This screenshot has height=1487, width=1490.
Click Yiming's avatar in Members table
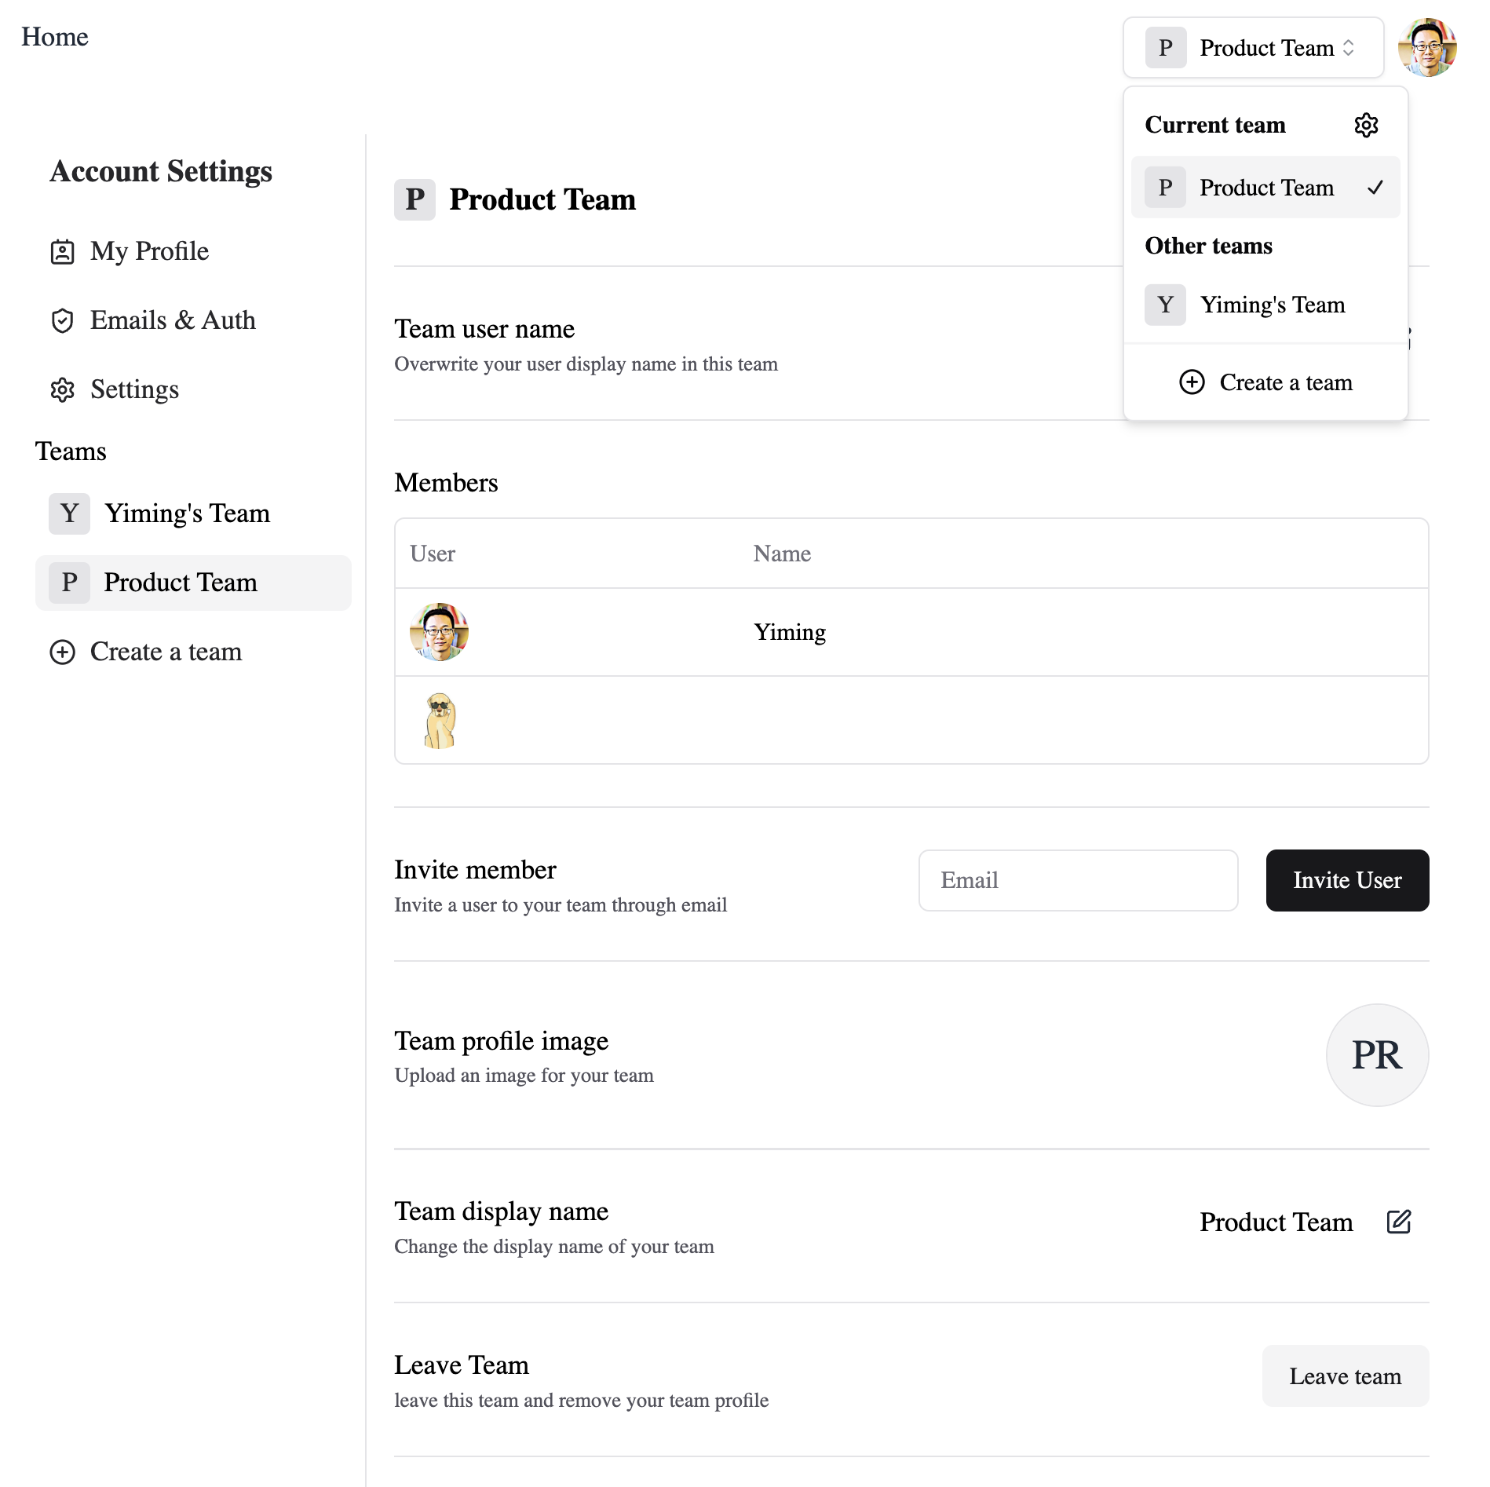coord(439,632)
